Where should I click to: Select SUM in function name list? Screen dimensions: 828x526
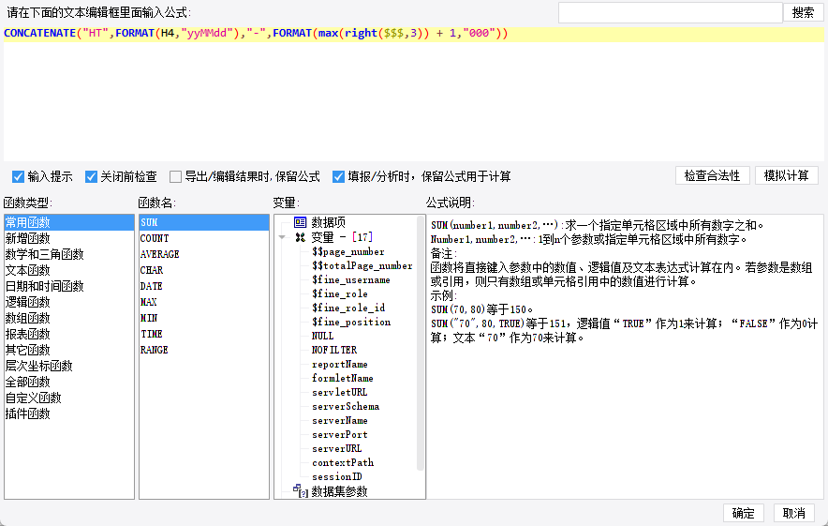(x=204, y=222)
